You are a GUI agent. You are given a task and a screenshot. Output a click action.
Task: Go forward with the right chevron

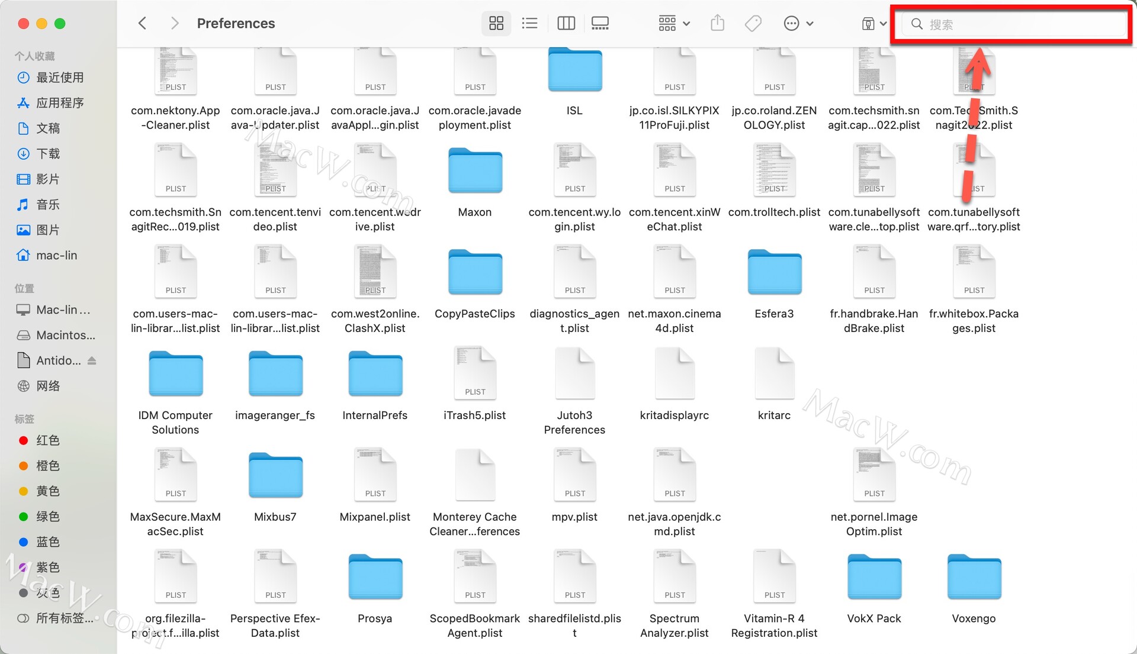tap(174, 23)
